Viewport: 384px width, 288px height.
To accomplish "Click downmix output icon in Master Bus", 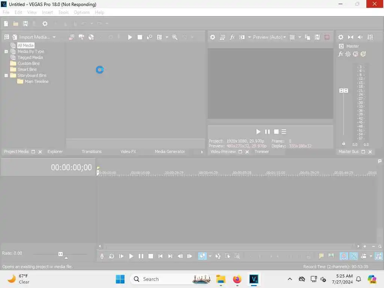I will 351,37.
